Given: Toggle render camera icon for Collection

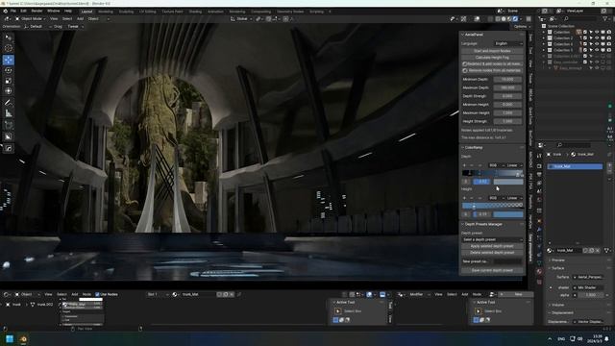Looking at the screenshot, I should tap(608, 32).
